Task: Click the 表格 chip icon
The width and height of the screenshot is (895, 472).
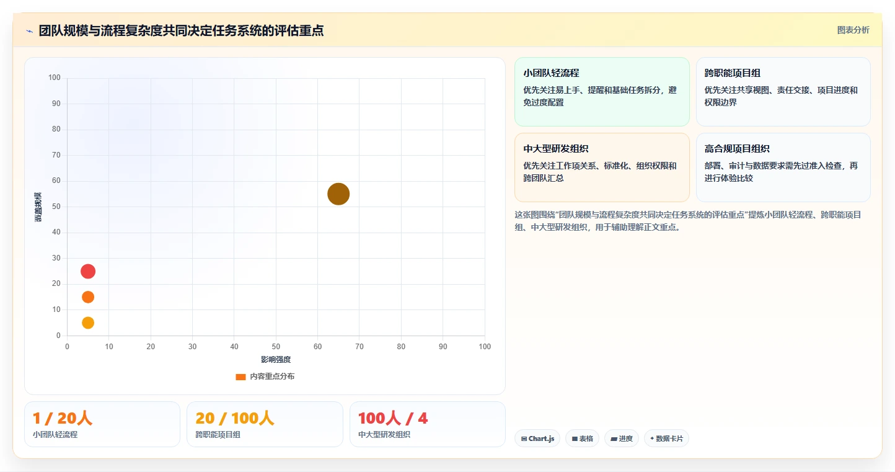Action: point(575,439)
